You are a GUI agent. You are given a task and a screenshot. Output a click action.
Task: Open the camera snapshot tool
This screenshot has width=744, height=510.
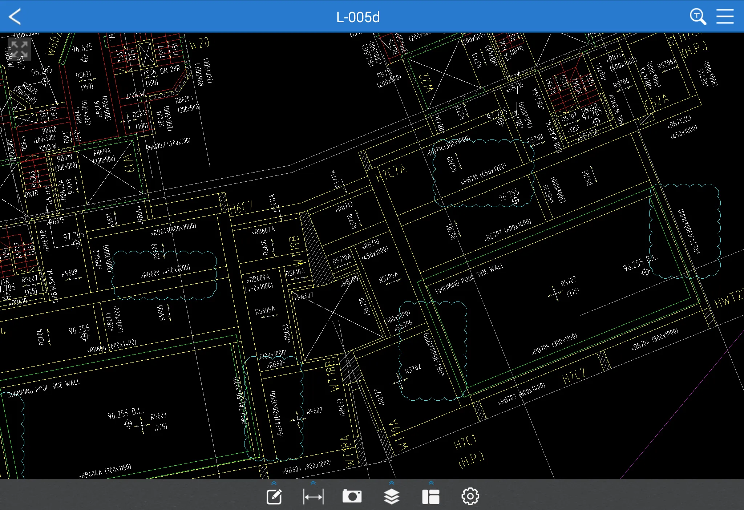point(352,496)
